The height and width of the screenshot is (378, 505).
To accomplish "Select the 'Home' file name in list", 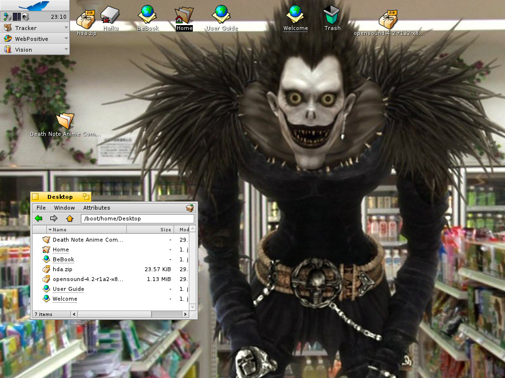I will 61,250.
